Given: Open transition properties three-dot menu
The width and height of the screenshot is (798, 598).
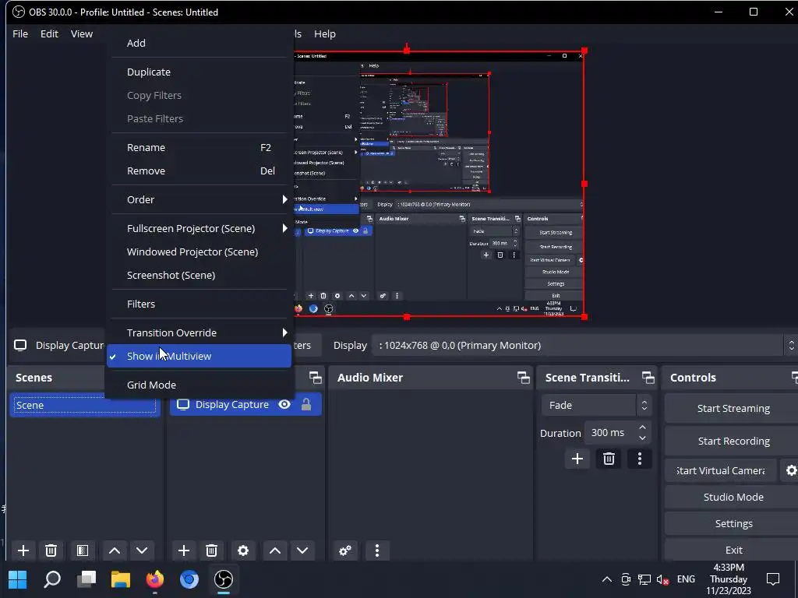Looking at the screenshot, I should 640,459.
